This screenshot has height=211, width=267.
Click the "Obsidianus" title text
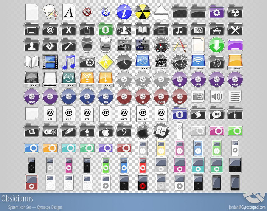(x=17, y=198)
